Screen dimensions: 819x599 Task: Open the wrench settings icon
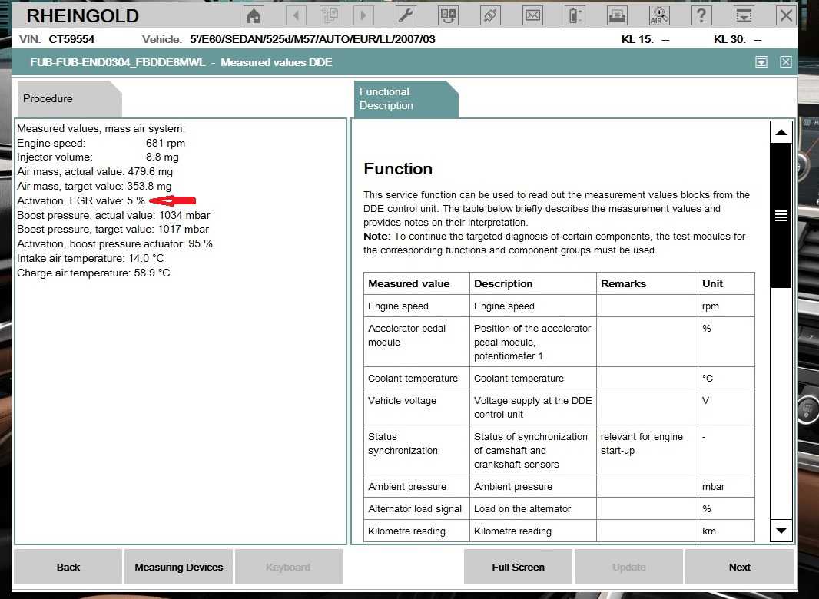pos(406,15)
